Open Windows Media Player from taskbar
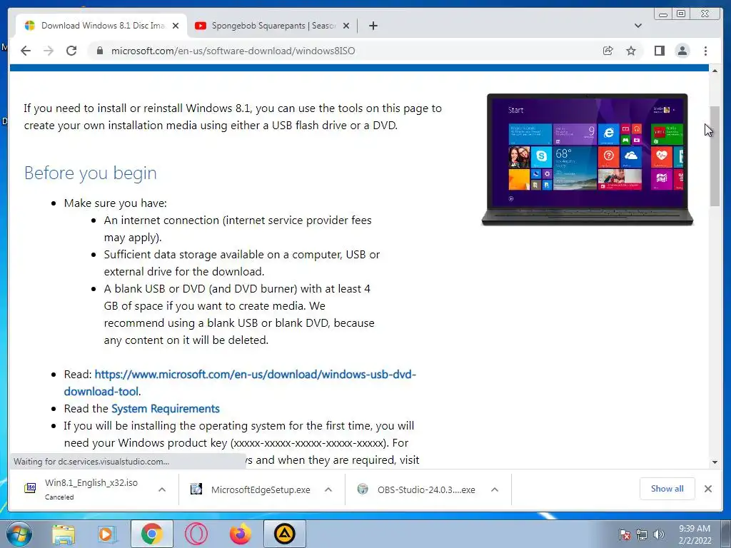Image resolution: width=731 pixels, height=548 pixels. point(107,534)
